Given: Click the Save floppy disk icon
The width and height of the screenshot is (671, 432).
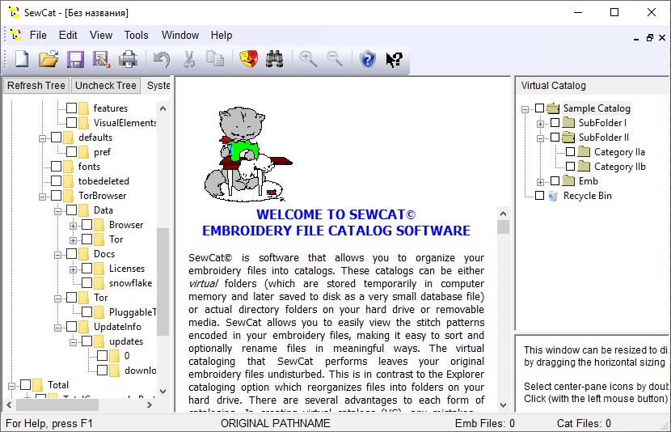Looking at the screenshot, I should click(75, 59).
